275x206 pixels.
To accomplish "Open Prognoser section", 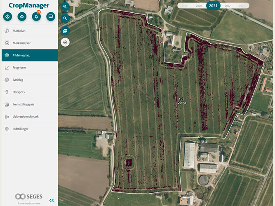I will pos(21,68).
